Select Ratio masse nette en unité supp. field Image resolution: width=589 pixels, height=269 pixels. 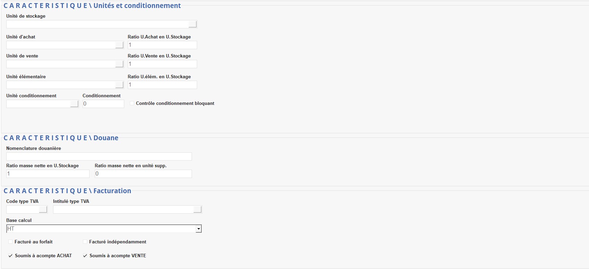pos(143,174)
